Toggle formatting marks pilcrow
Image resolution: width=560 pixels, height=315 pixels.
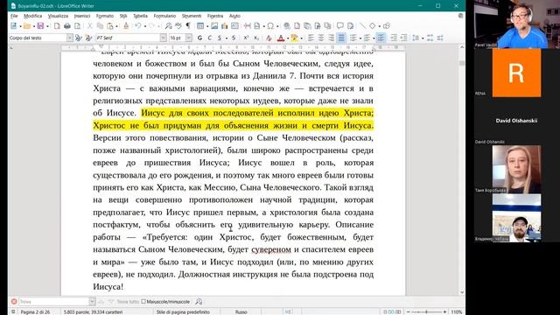pyautogui.click(x=188, y=26)
